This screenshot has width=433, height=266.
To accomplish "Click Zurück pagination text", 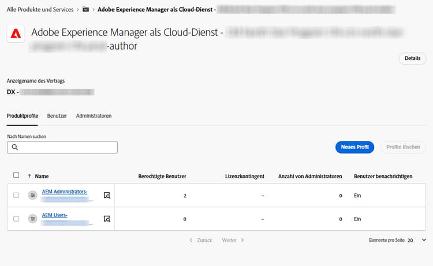I will [x=204, y=240].
